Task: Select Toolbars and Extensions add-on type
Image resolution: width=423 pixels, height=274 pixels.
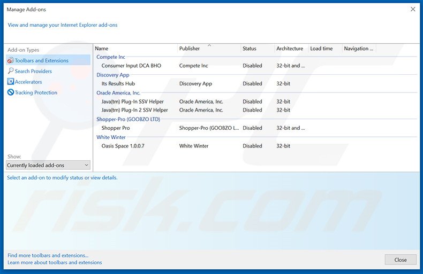Action: 48,60
